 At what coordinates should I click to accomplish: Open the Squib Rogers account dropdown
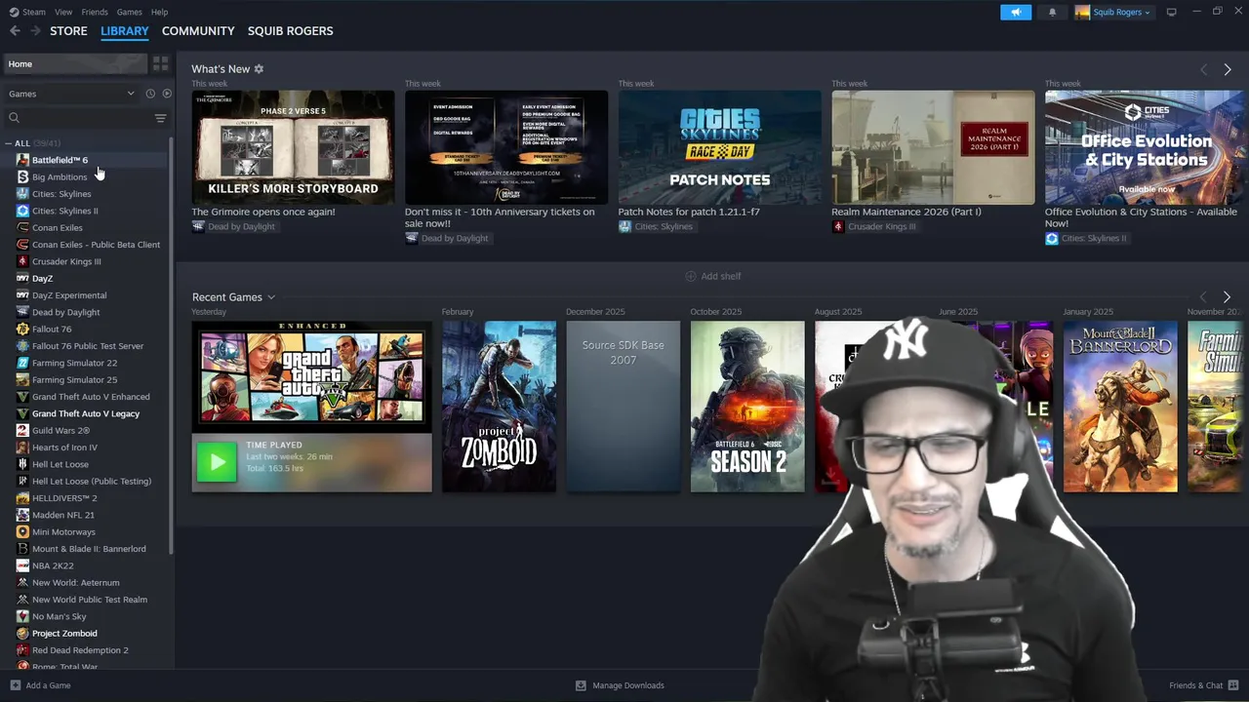tap(1112, 12)
